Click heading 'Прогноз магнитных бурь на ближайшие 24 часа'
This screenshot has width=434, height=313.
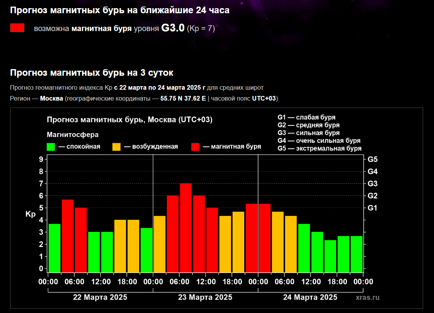120,10
